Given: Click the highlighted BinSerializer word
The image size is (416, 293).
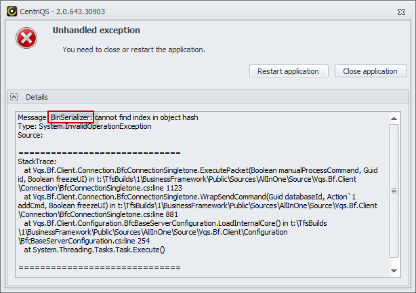Looking at the screenshot, I should 71,117.
